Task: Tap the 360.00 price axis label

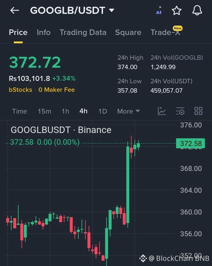Action: point(191,212)
